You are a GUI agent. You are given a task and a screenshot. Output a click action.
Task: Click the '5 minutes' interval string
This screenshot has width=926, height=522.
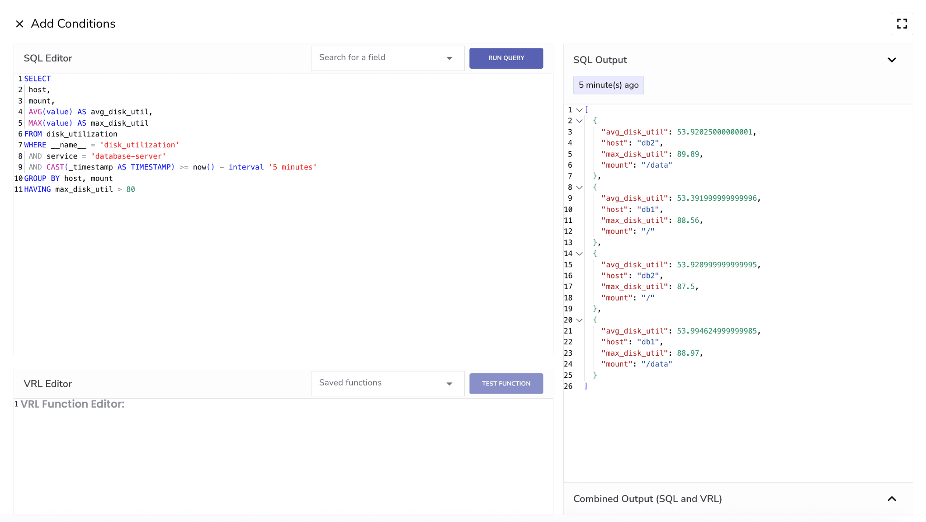[293, 167]
